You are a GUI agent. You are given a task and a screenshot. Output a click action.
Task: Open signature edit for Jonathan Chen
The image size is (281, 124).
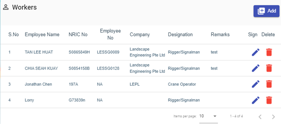point(255,84)
